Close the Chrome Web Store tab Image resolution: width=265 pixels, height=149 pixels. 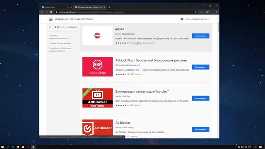click(104, 7)
